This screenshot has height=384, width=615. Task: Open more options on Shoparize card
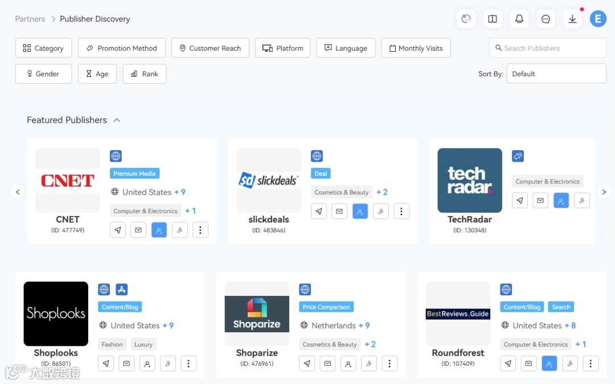point(389,363)
